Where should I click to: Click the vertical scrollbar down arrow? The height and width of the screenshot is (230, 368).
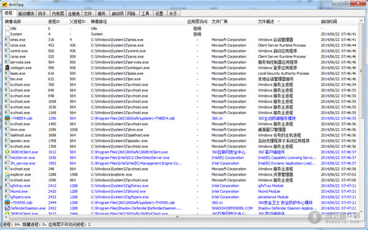click(361, 212)
